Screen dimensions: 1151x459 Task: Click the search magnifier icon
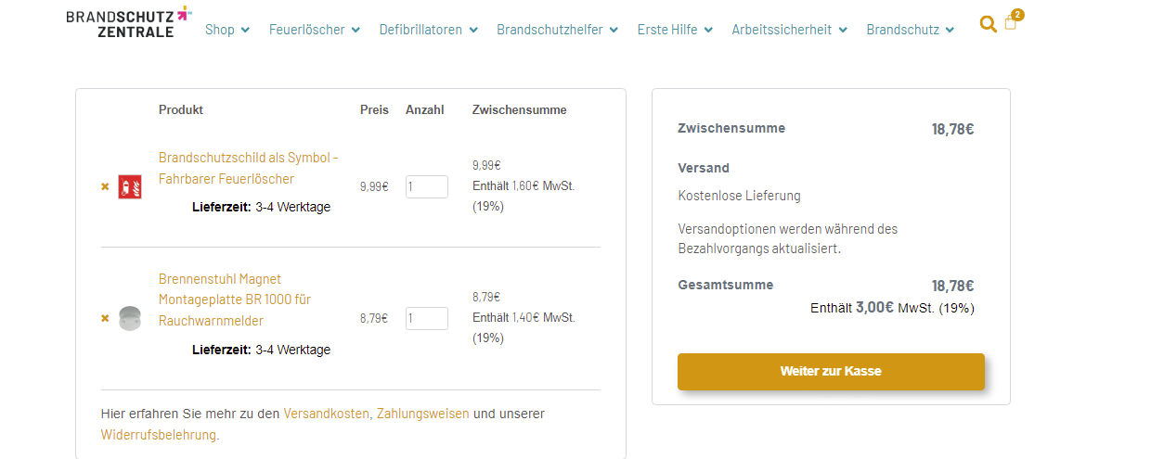click(988, 24)
